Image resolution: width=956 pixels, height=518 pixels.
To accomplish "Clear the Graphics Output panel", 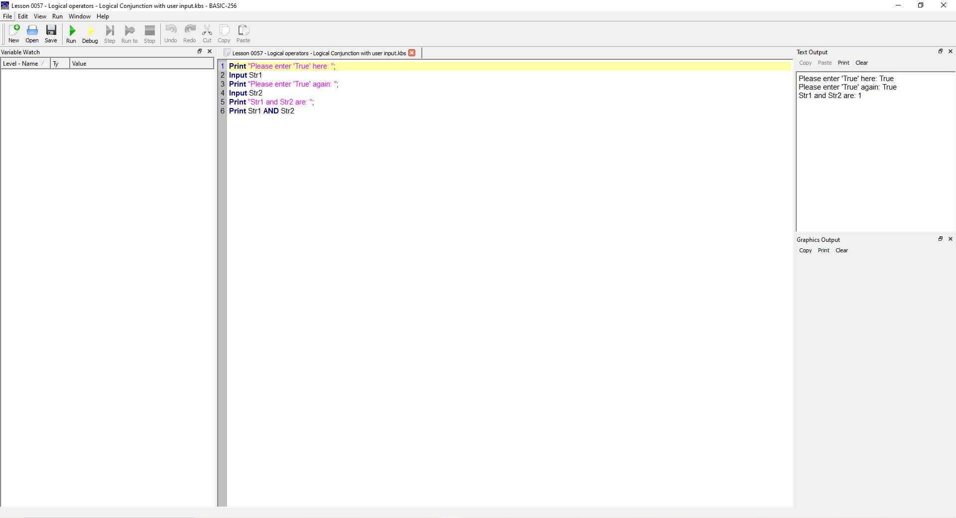I will tap(841, 250).
